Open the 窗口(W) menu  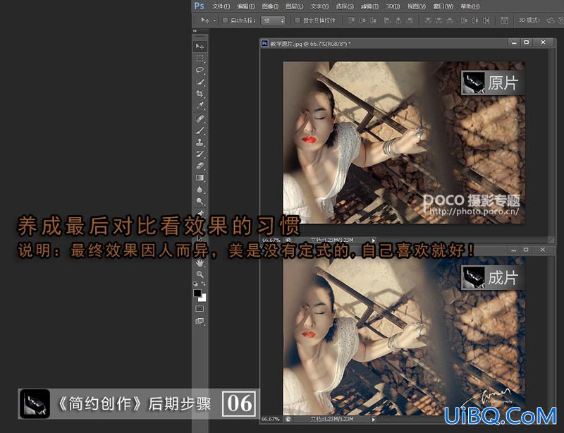click(x=443, y=6)
